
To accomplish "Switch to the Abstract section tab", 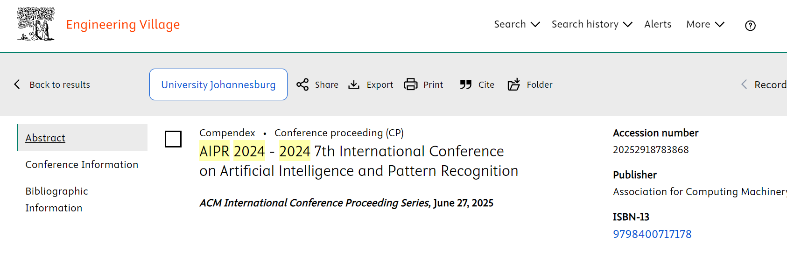I will click(45, 138).
